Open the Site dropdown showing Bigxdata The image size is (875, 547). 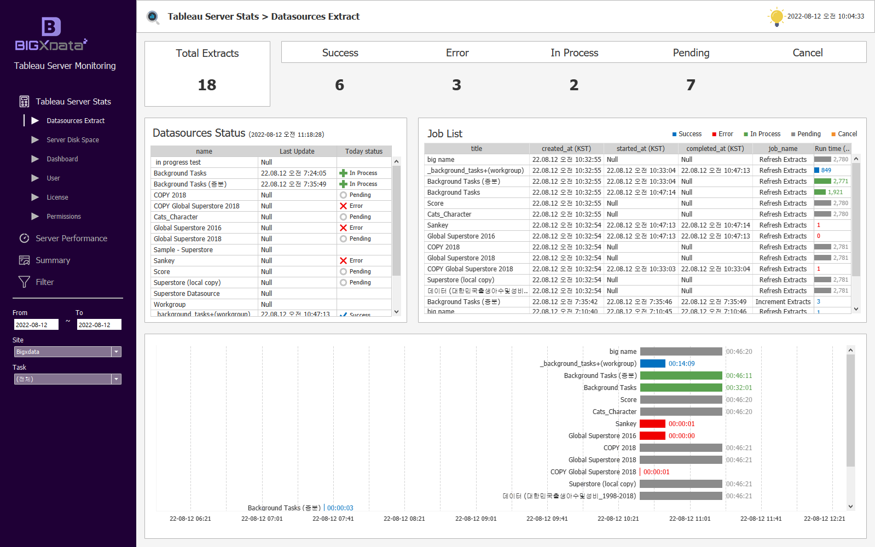tap(67, 352)
